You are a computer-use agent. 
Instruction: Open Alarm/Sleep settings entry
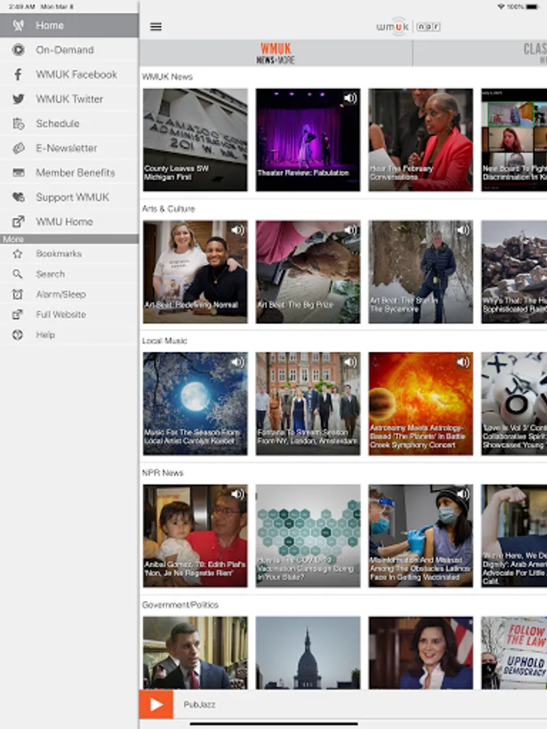(x=70, y=294)
